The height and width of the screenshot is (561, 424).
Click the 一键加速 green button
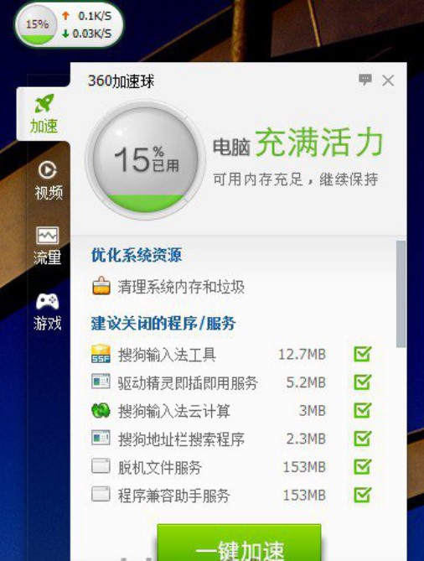[239, 543]
